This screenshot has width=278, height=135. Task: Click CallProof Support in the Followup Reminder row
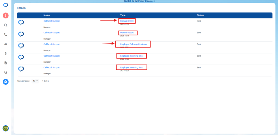pyautogui.click(x=51, y=44)
